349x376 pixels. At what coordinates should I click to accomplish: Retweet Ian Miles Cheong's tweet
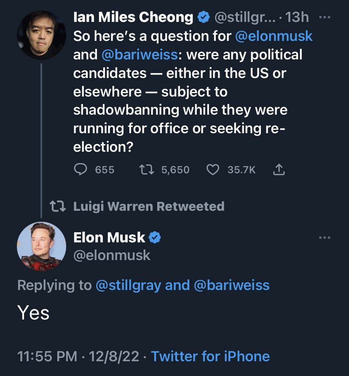point(147,169)
